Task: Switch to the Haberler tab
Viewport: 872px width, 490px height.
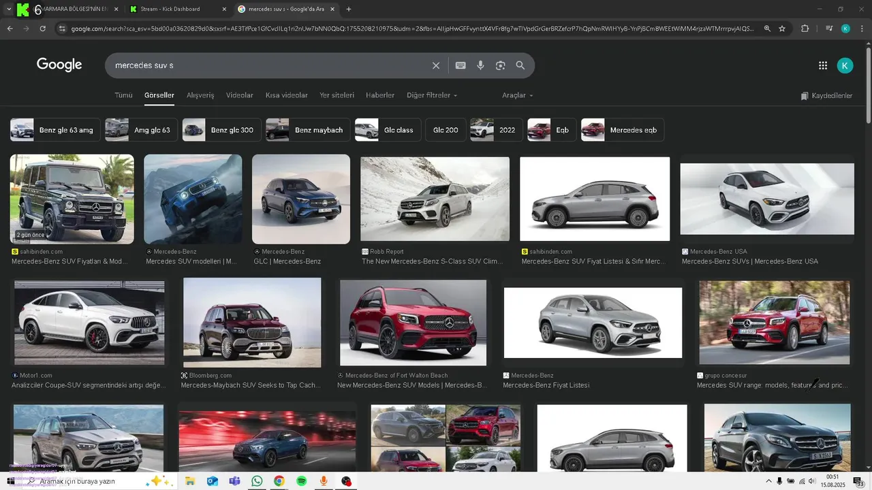Action: [380, 95]
